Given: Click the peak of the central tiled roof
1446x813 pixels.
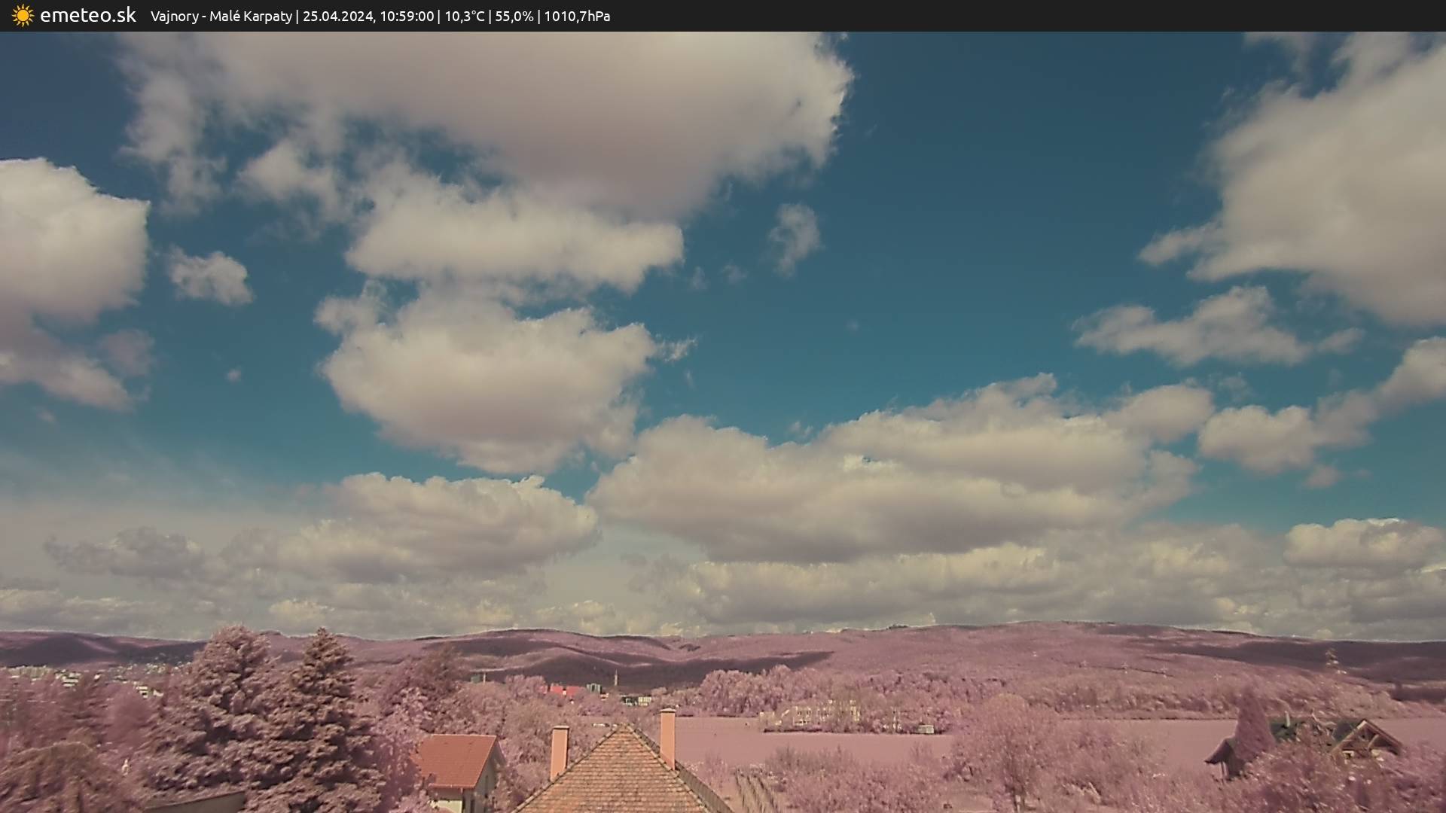Looking at the screenshot, I should point(624,729).
